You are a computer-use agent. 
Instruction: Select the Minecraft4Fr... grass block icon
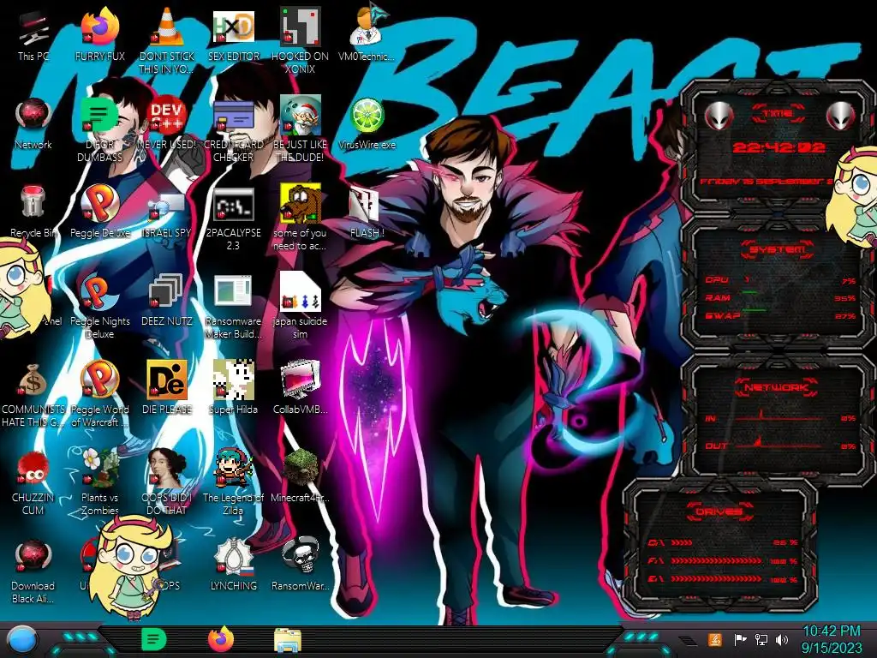300,468
